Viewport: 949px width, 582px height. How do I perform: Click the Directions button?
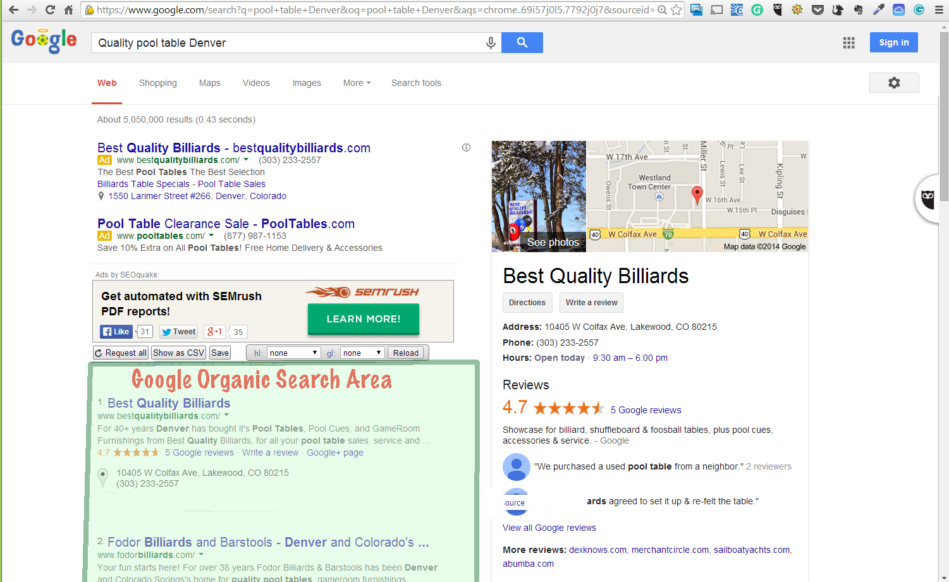(x=527, y=303)
